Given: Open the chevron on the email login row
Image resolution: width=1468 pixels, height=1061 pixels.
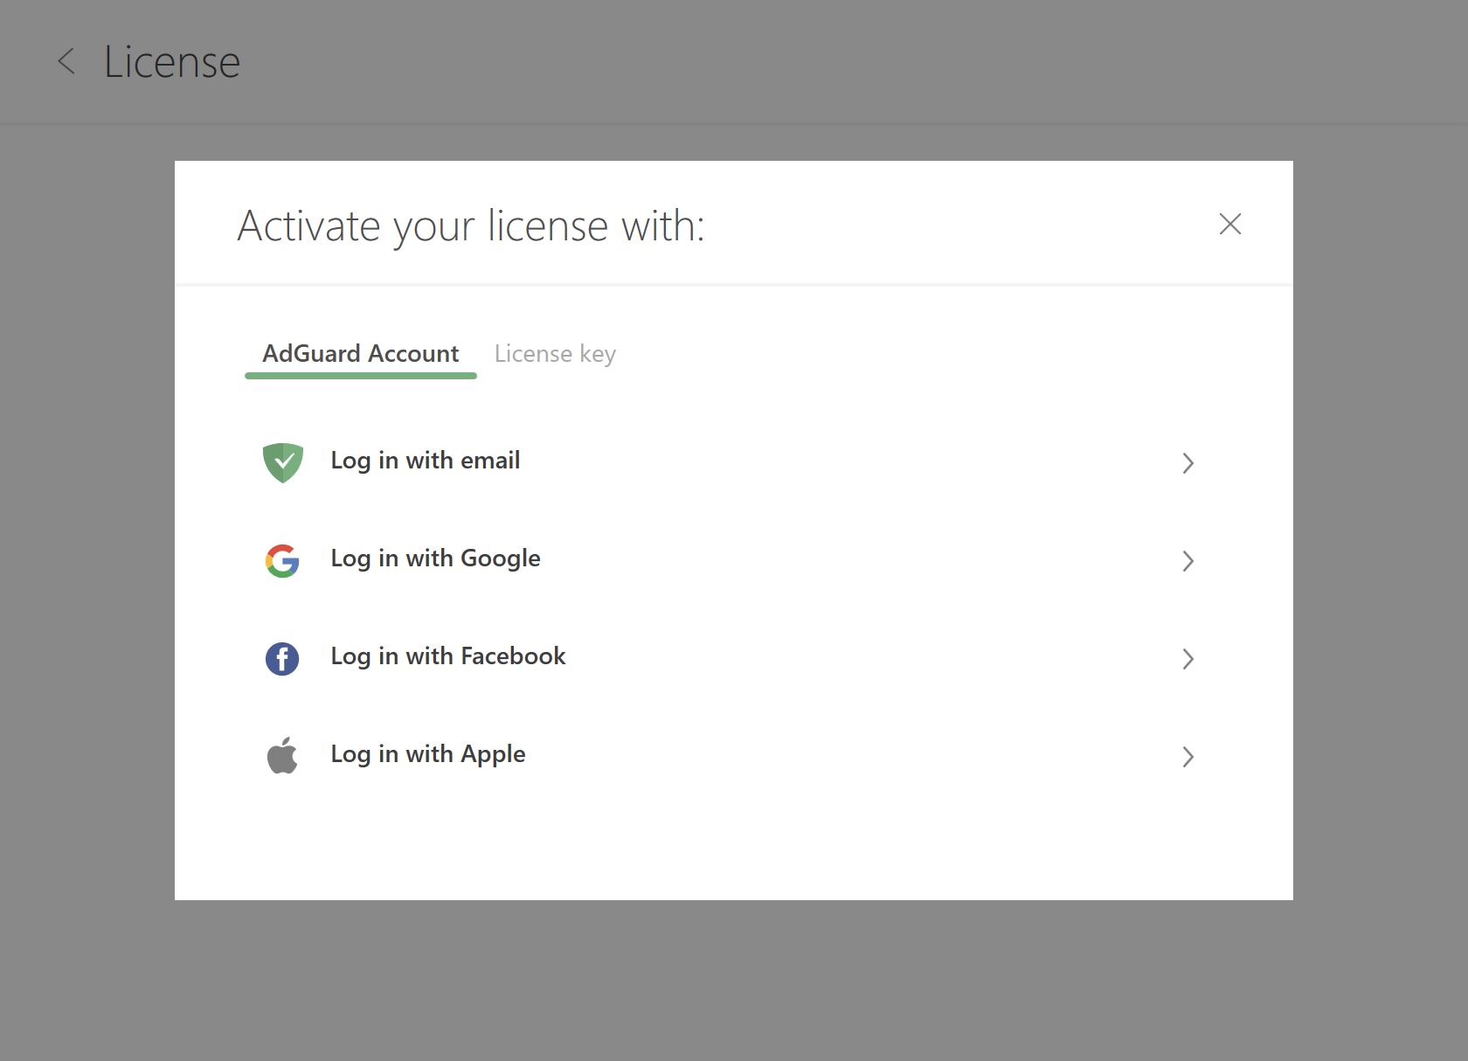Looking at the screenshot, I should tap(1188, 463).
